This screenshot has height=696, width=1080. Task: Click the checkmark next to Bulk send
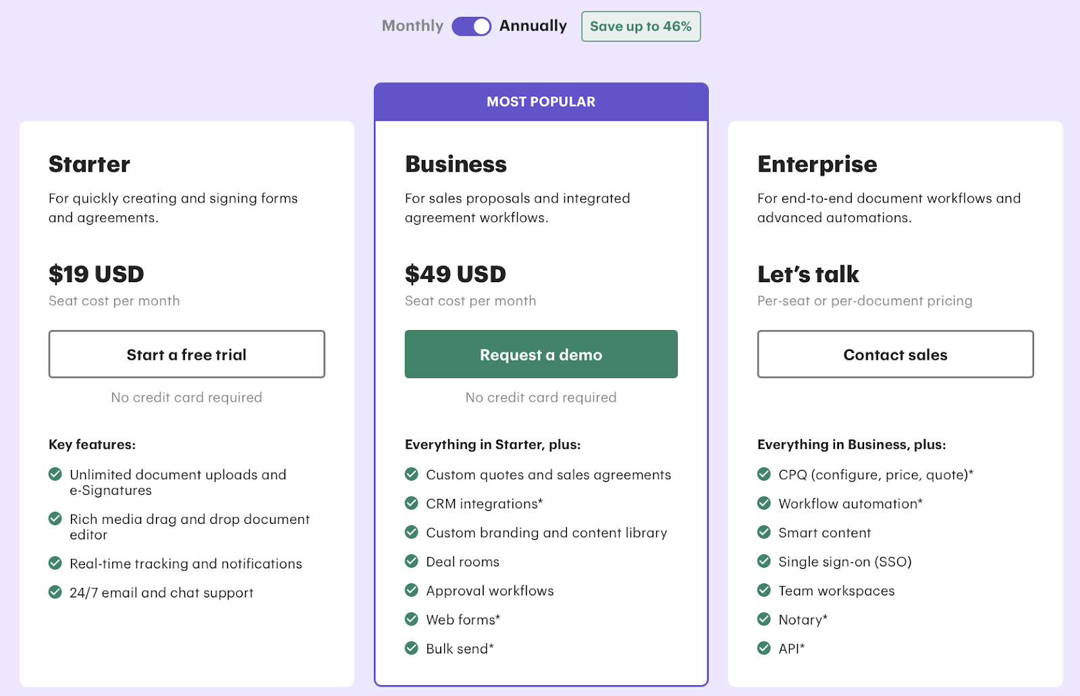coord(412,648)
